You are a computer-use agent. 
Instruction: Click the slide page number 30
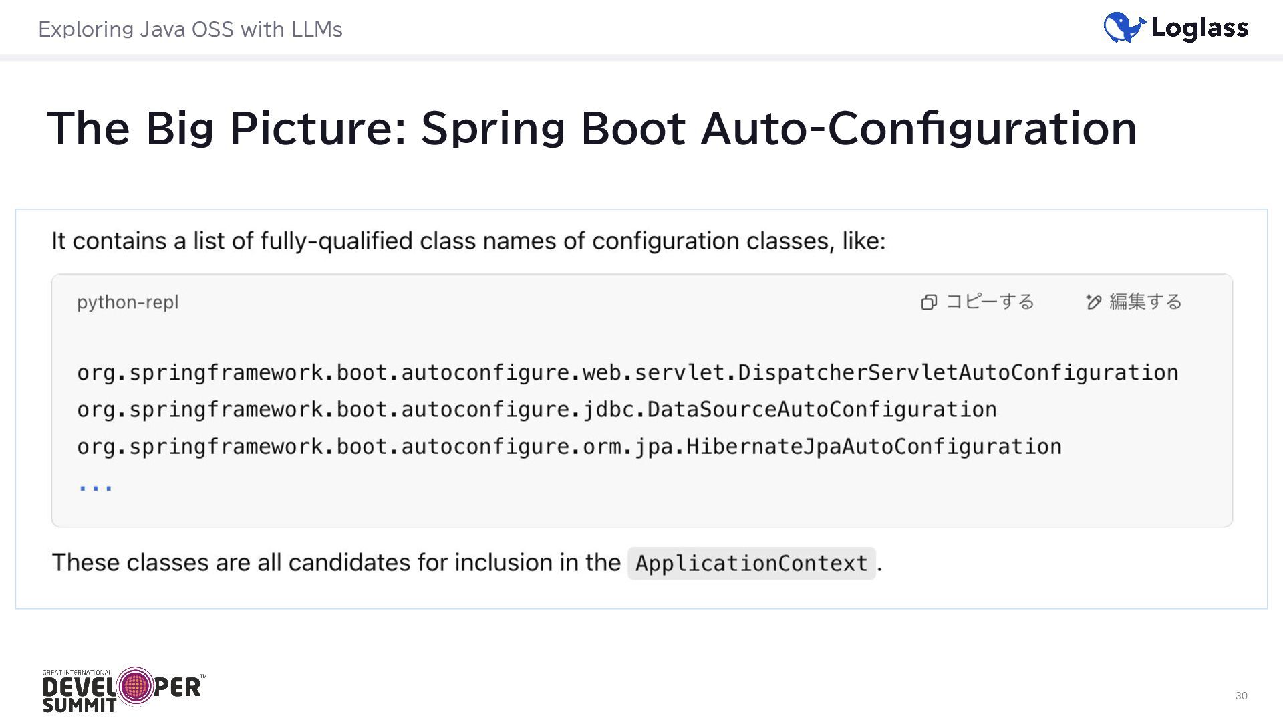click(1241, 695)
